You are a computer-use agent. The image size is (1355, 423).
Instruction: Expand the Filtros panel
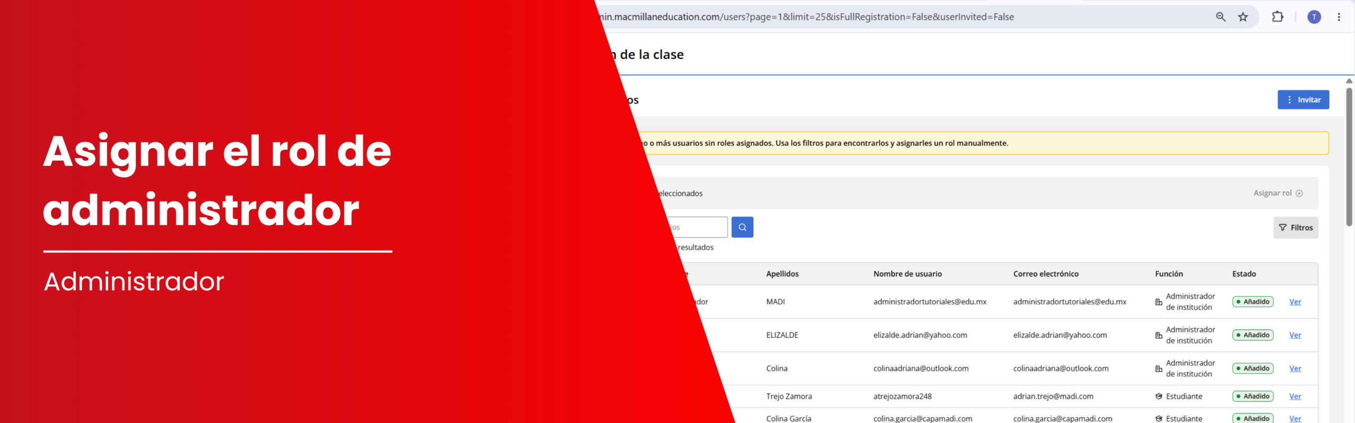[1296, 227]
